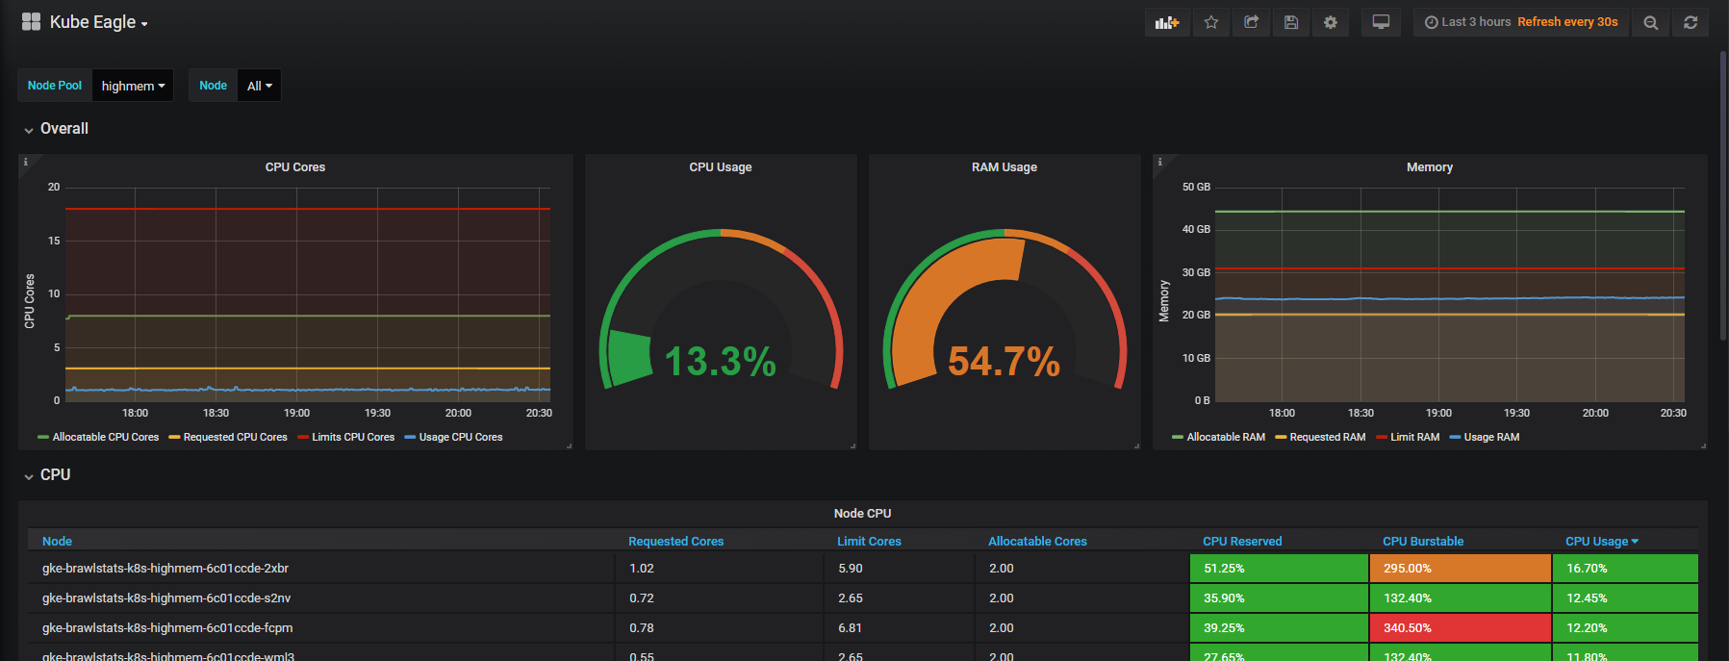The image size is (1729, 661).
Task: Click the 35.90% CPU Reserved cell
Action: pos(1279,598)
